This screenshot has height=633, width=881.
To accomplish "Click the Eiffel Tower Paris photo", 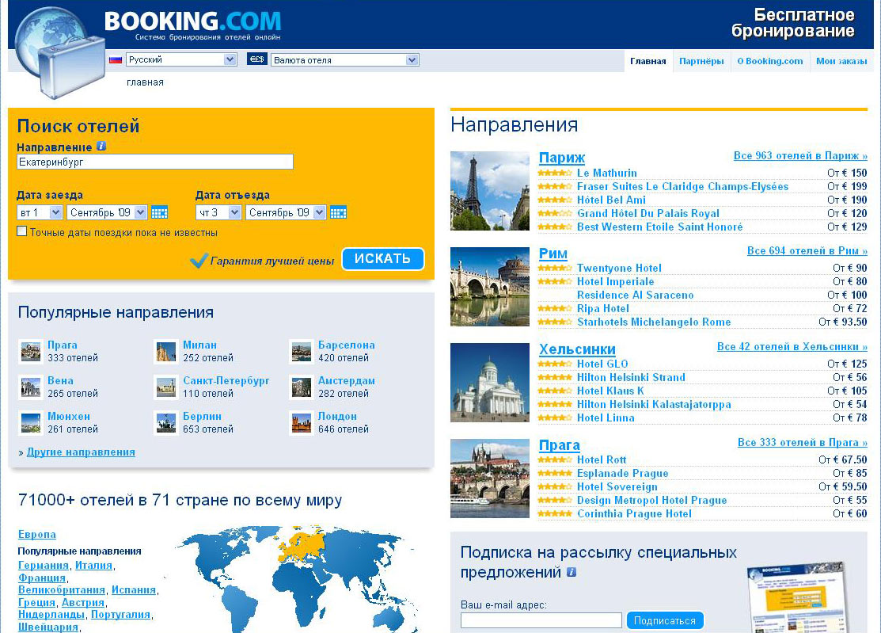I will [x=490, y=191].
